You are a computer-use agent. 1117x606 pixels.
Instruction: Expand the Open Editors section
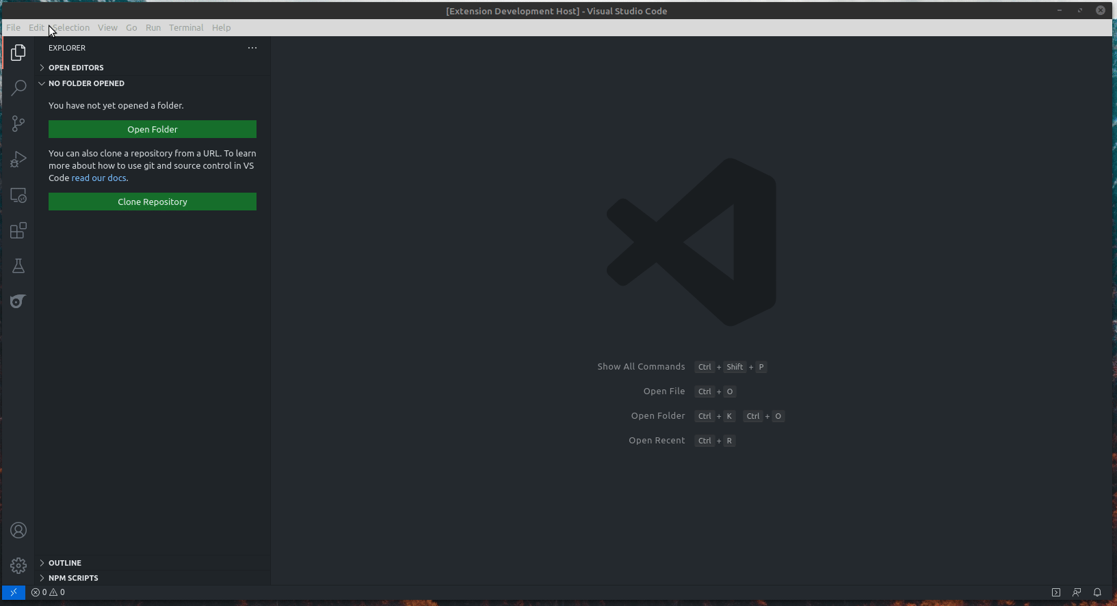point(153,68)
